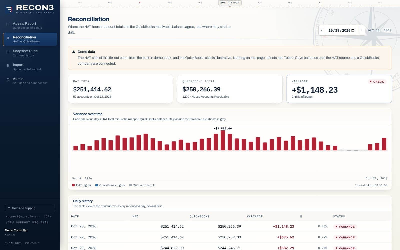Click the last chart bar for Oct 23
The height and width of the screenshot is (250, 400).
point(384,144)
